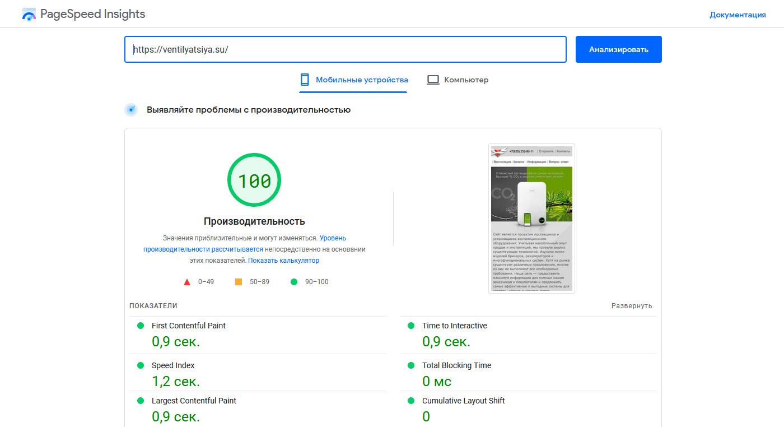
Task: Click the PageSpeed Insights logo icon
Action: point(29,15)
